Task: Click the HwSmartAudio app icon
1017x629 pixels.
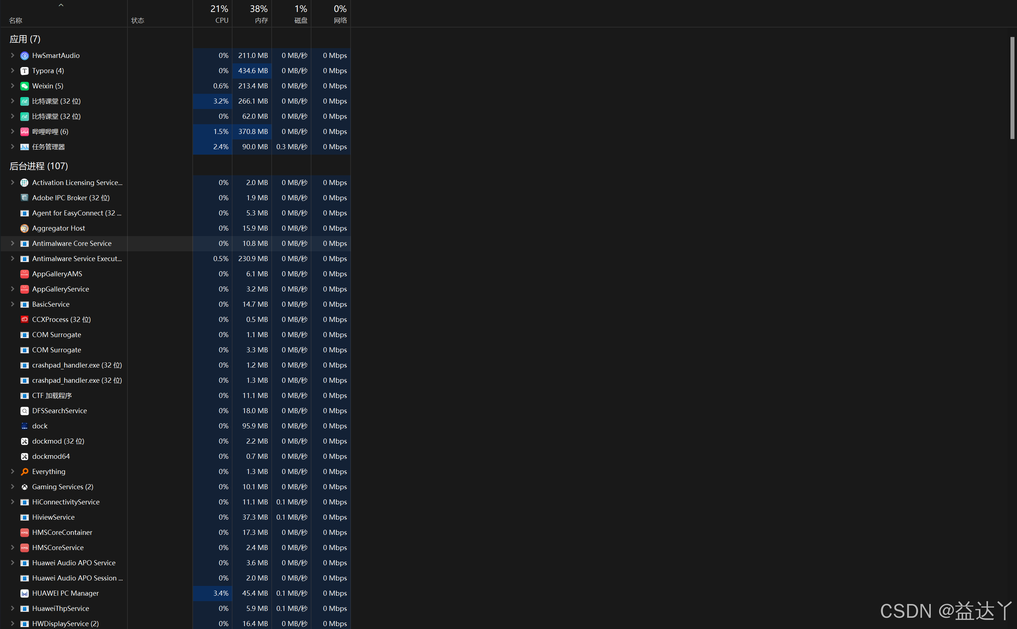Action: coord(25,56)
